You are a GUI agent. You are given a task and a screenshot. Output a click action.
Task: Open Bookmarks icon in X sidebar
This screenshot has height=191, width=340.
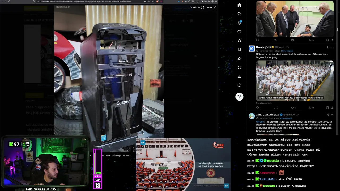click(239, 50)
